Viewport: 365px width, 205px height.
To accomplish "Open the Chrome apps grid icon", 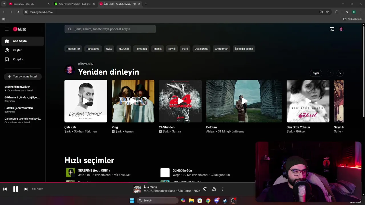I will pyautogui.click(x=4, y=19).
